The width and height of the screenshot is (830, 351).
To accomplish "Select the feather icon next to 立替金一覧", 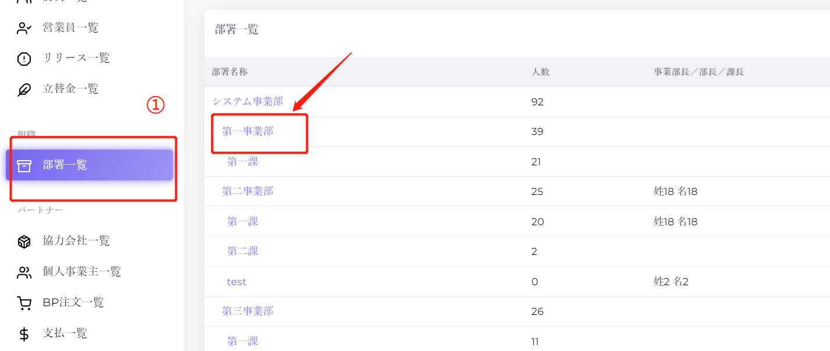I will click(24, 89).
